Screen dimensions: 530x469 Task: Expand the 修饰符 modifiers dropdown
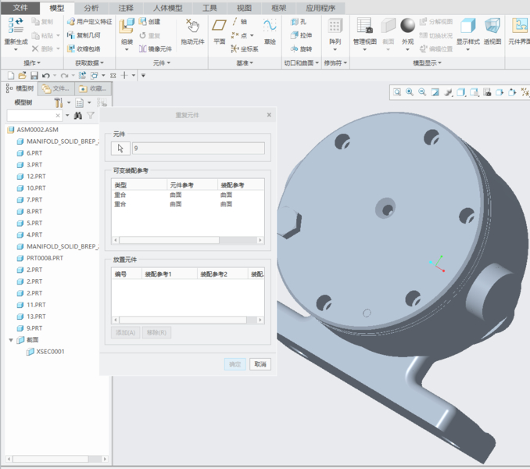(335, 63)
